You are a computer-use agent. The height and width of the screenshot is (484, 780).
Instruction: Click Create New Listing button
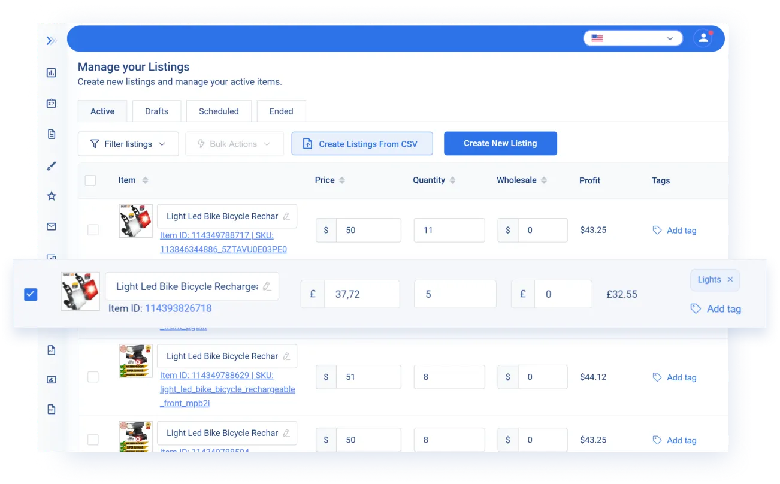click(500, 143)
